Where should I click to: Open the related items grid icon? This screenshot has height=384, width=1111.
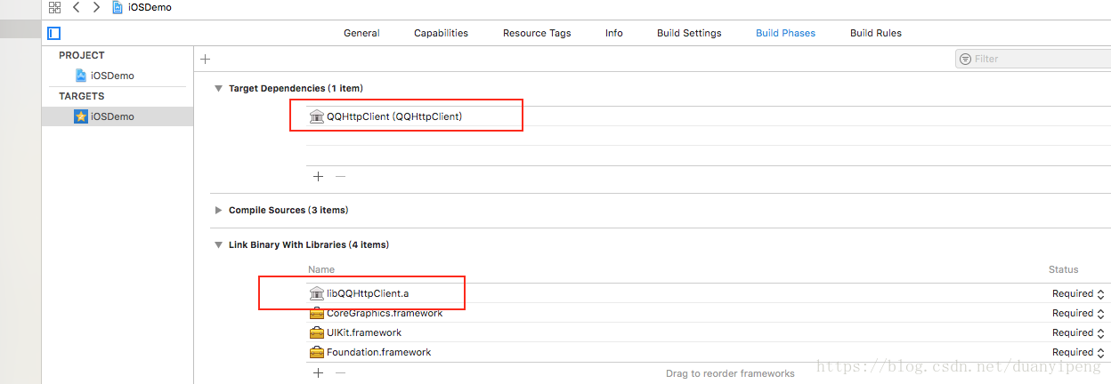tap(54, 7)
